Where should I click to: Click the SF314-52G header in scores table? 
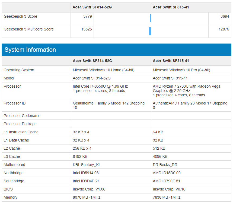coord(92,7)
